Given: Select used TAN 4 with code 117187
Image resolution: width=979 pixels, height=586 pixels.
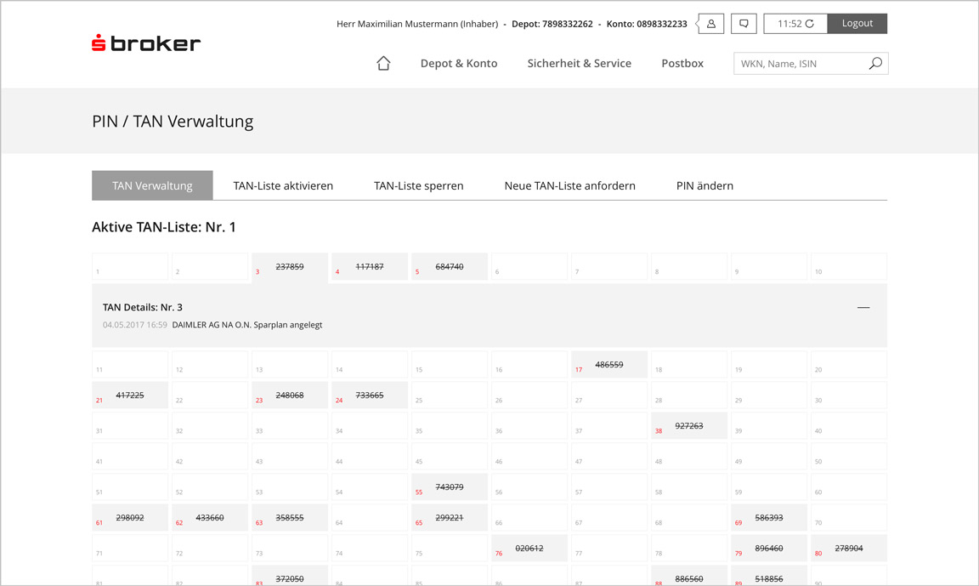Looking at the screenshot, I should [x=370, y=267].
